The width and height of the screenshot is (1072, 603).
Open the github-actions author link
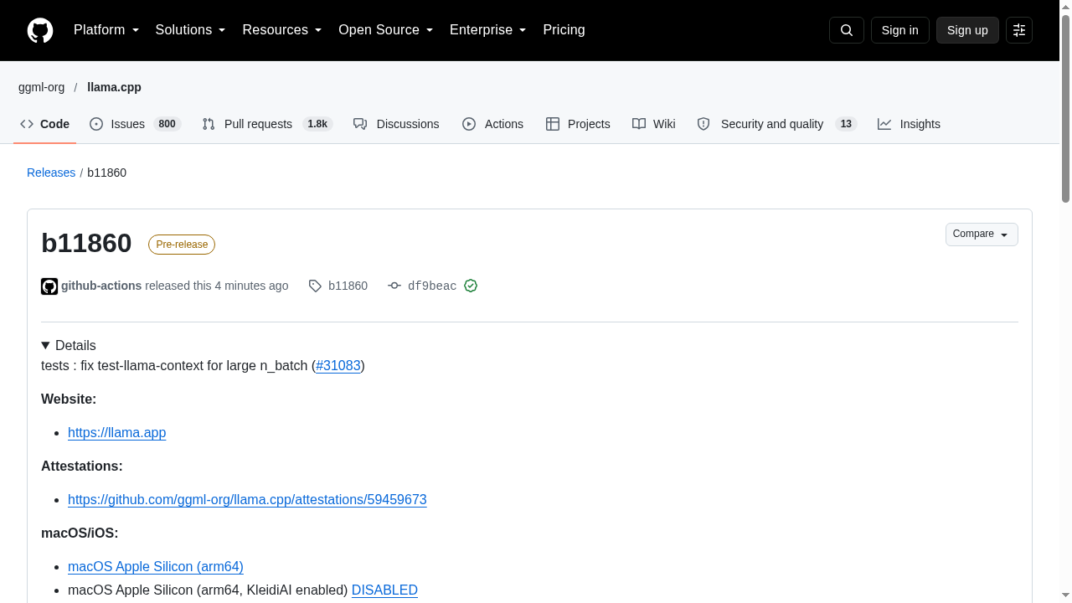(x=101, y=286)
